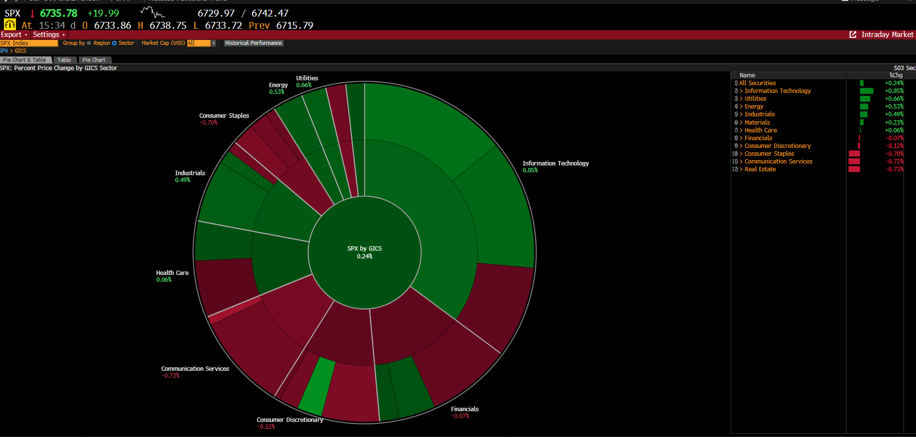The image size is (916, 437).
Task: Open the Market Cap (USD) dropdown
Action: point(213,43)
